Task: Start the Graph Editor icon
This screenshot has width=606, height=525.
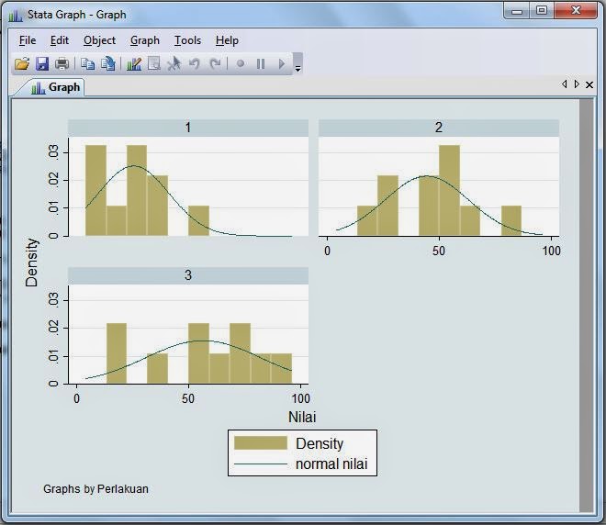Action: point(134,64)
